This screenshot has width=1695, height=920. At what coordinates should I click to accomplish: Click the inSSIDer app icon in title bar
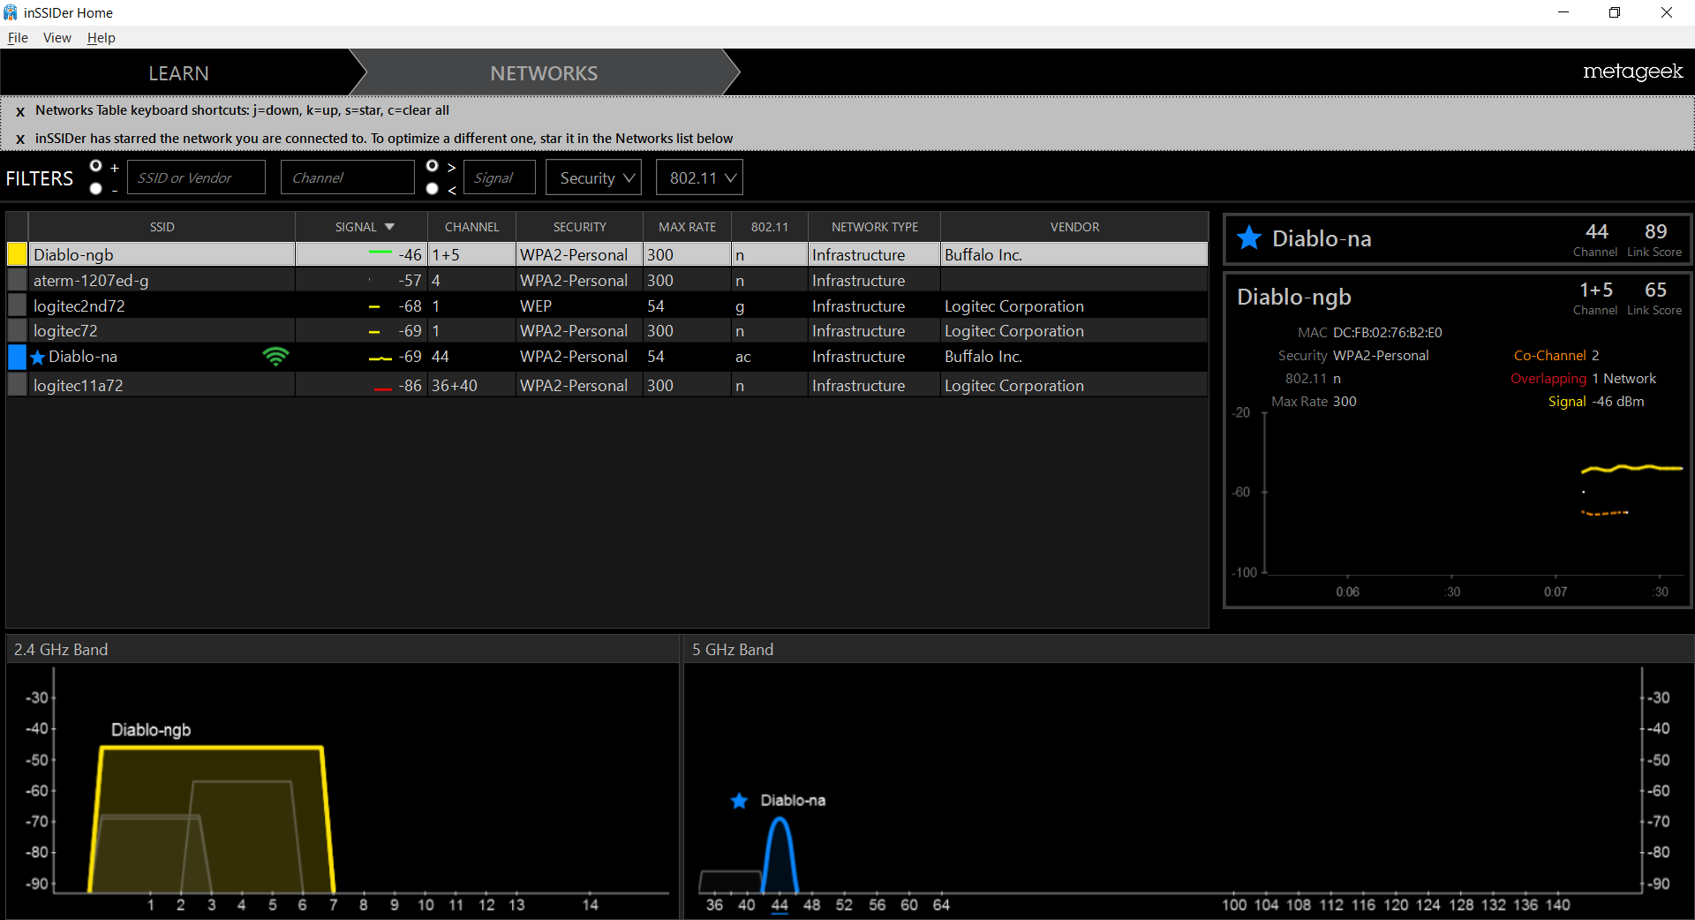pyautogui.click(x=11, y=12)
